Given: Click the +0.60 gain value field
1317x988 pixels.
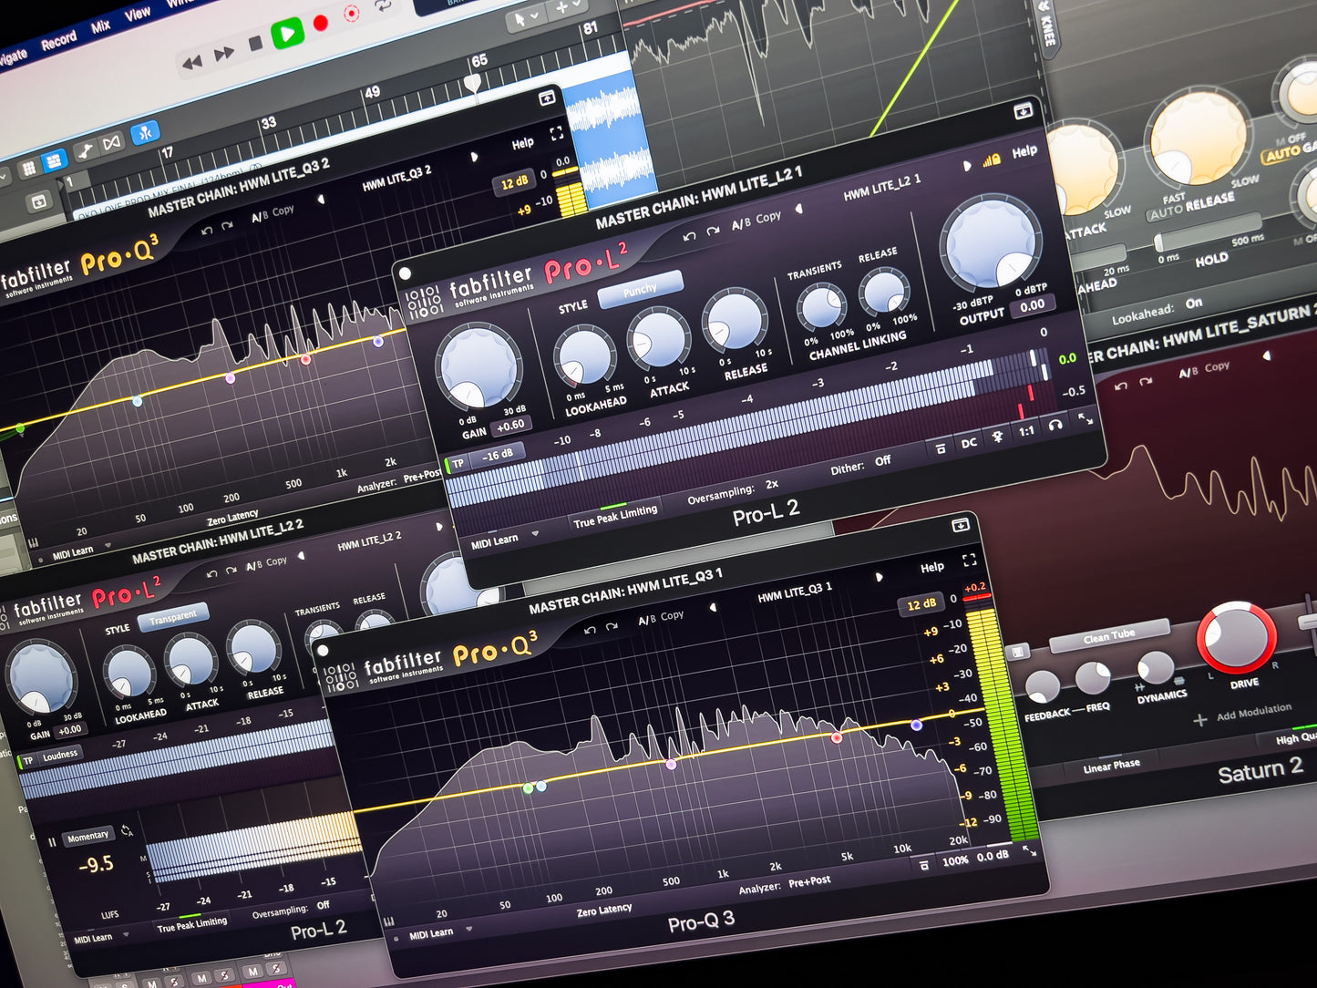Looking at the screenshot, I should [510, 426].
